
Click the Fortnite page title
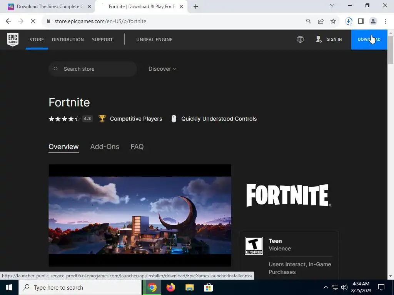[69, 102]
